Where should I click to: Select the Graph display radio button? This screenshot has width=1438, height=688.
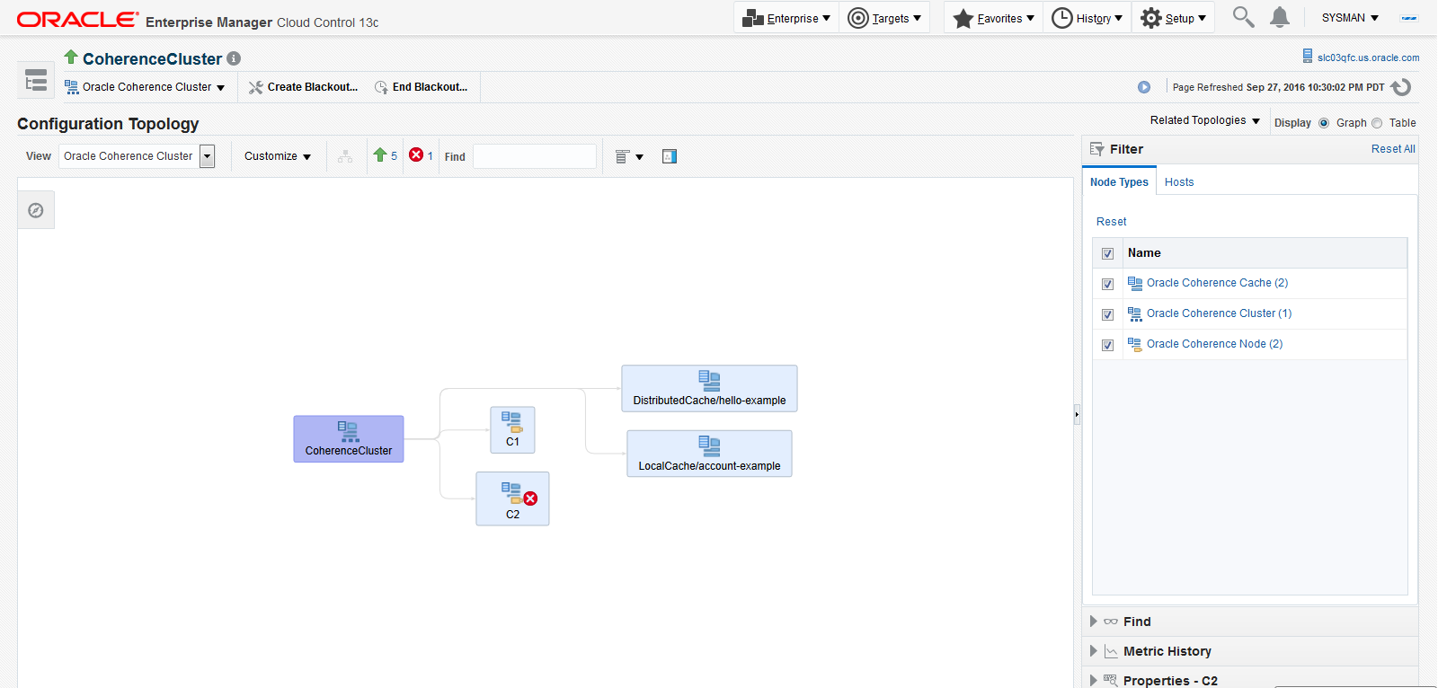tap(1324, 123)
